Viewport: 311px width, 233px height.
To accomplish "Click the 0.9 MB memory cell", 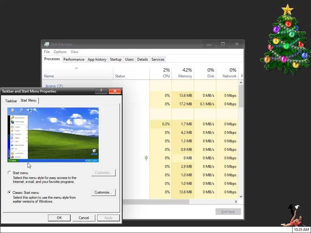I will 183,150.
